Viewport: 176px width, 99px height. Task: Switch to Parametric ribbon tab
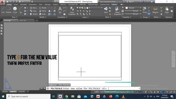click(x=33, y=4)
